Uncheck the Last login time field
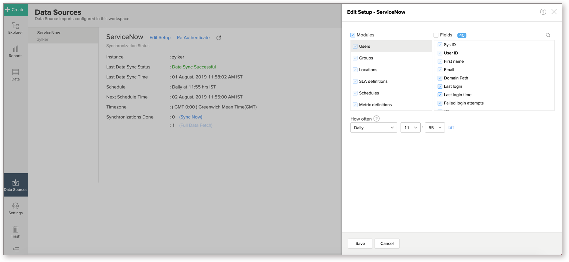The image size is (569, 262). pos(440,95)
